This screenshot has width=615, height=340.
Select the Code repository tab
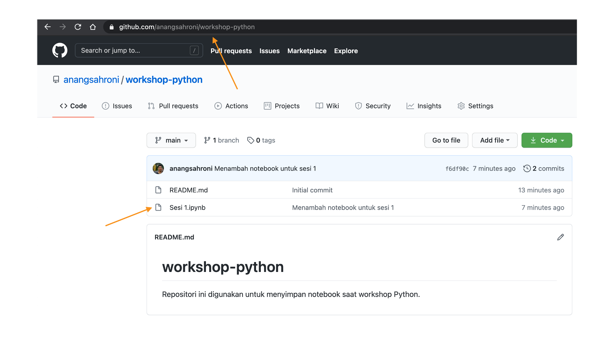click(73, 106)
